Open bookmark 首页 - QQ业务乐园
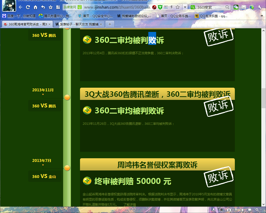Image resolution: width=266 pixels, height=213 pixels. tap(174, 16)
